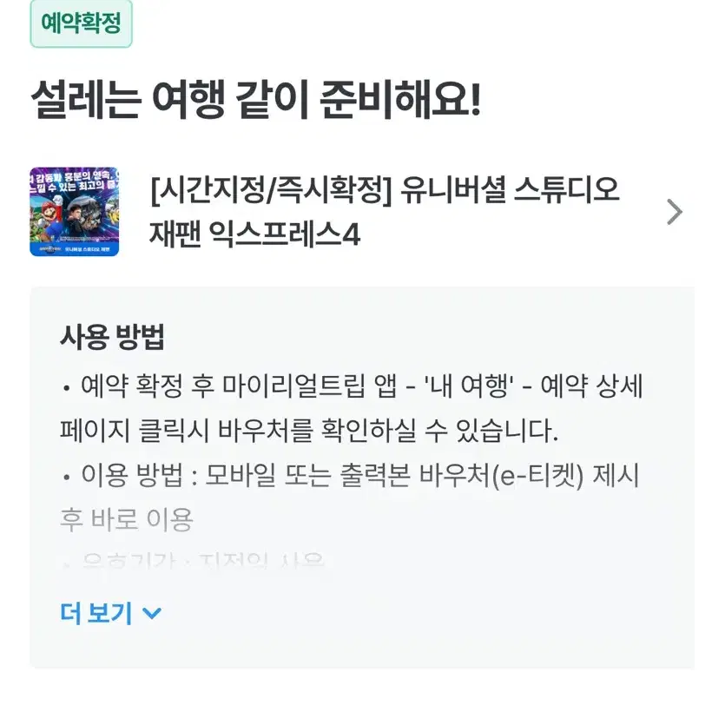Open the 유니버셜 스튜디오 재팬 익스프레스4 title
This screenshot has width=725, height=725.
click(x=385, y=212)
